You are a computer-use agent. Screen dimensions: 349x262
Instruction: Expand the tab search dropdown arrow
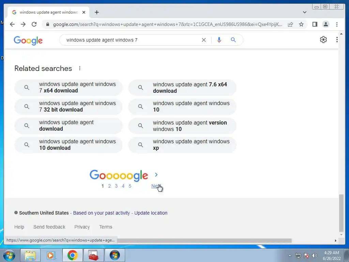coord(305,12)
